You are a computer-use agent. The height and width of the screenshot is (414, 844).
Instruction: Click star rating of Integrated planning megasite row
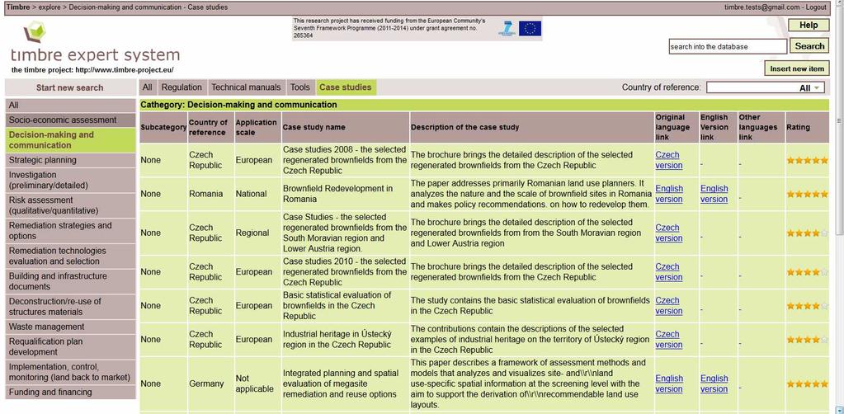pos(807,383)
